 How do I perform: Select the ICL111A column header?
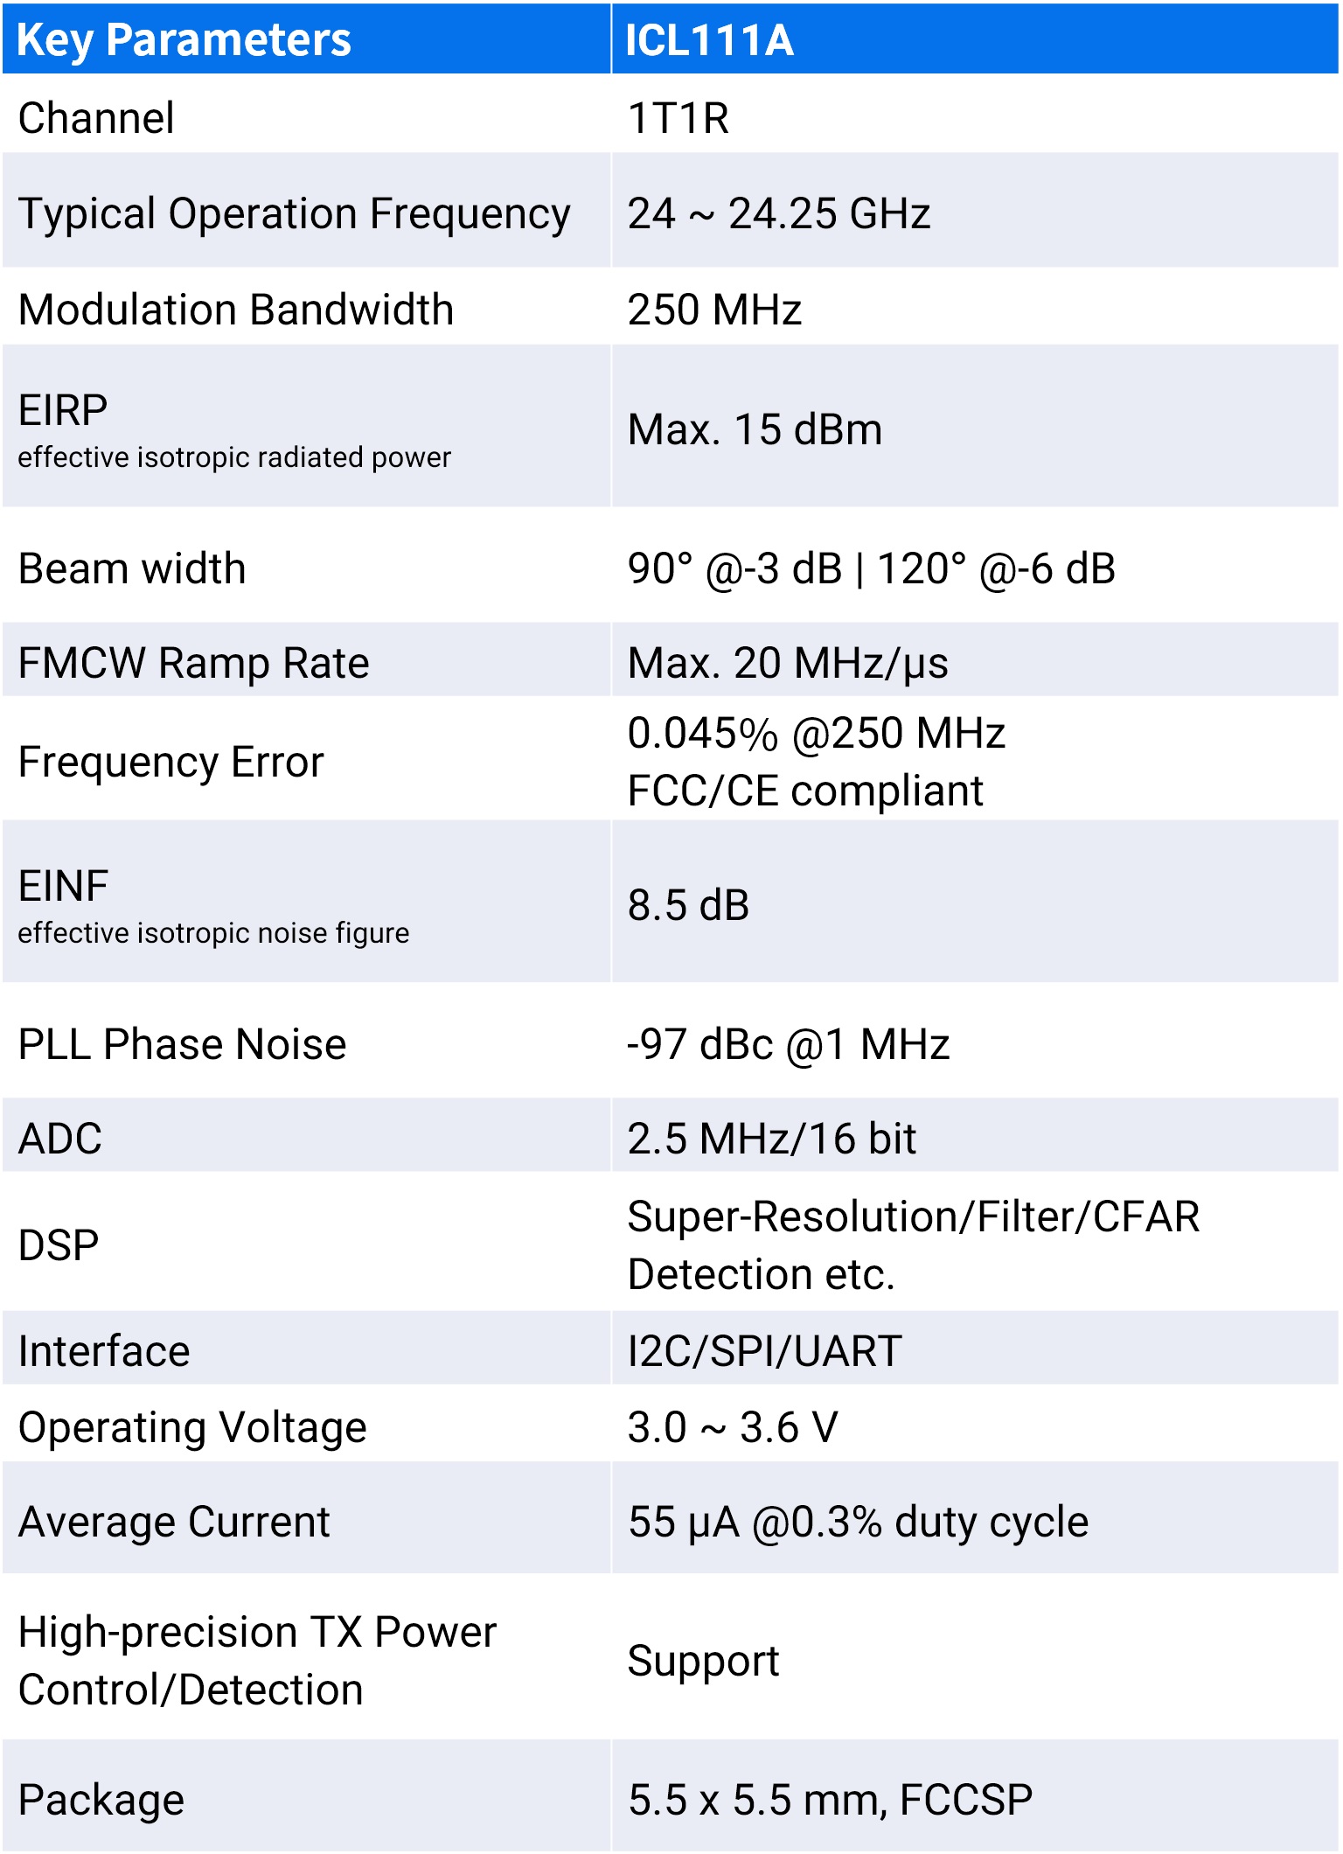pyautogui.click(x=975, y=39)
